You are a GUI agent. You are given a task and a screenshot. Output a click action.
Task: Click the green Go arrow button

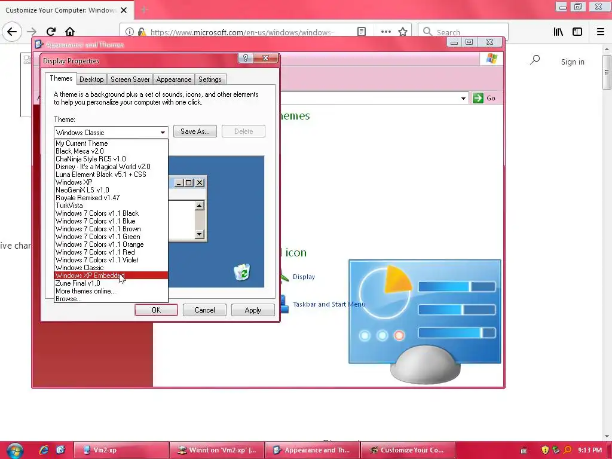click(478, 98)
